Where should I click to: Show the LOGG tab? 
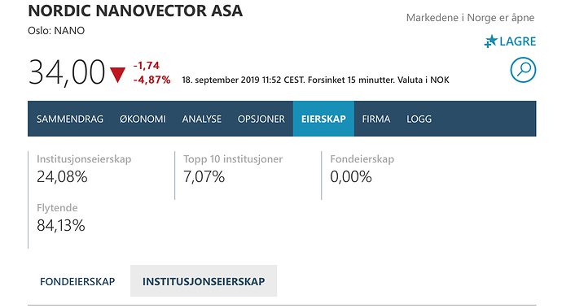419,119
